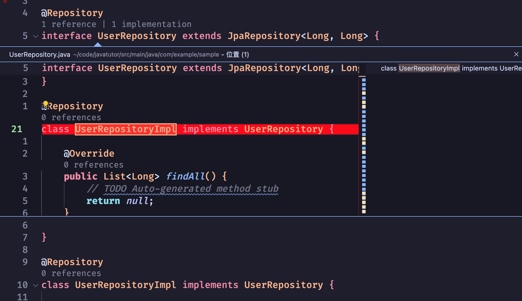522x301 pixels.
Task: Click the @Repository annotation at line 9
Action: (x=72, y=262)
